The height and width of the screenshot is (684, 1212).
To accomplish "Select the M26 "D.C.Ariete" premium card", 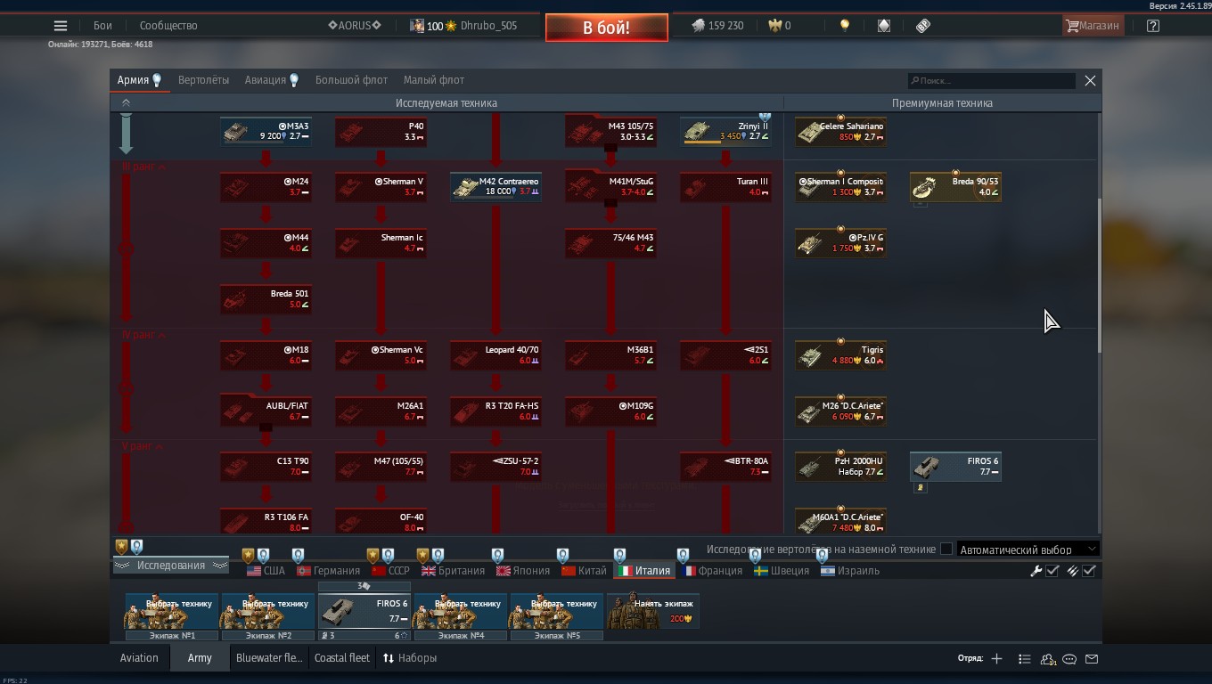I will (840, 411).
